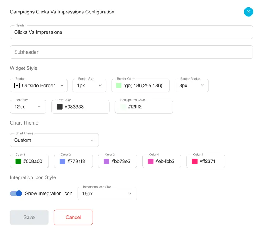Image resolution: width=263 pixels, height=235 pixels.
Task: Open the Border dropdown showing Outside Border
Action: (x=39, y=85)
